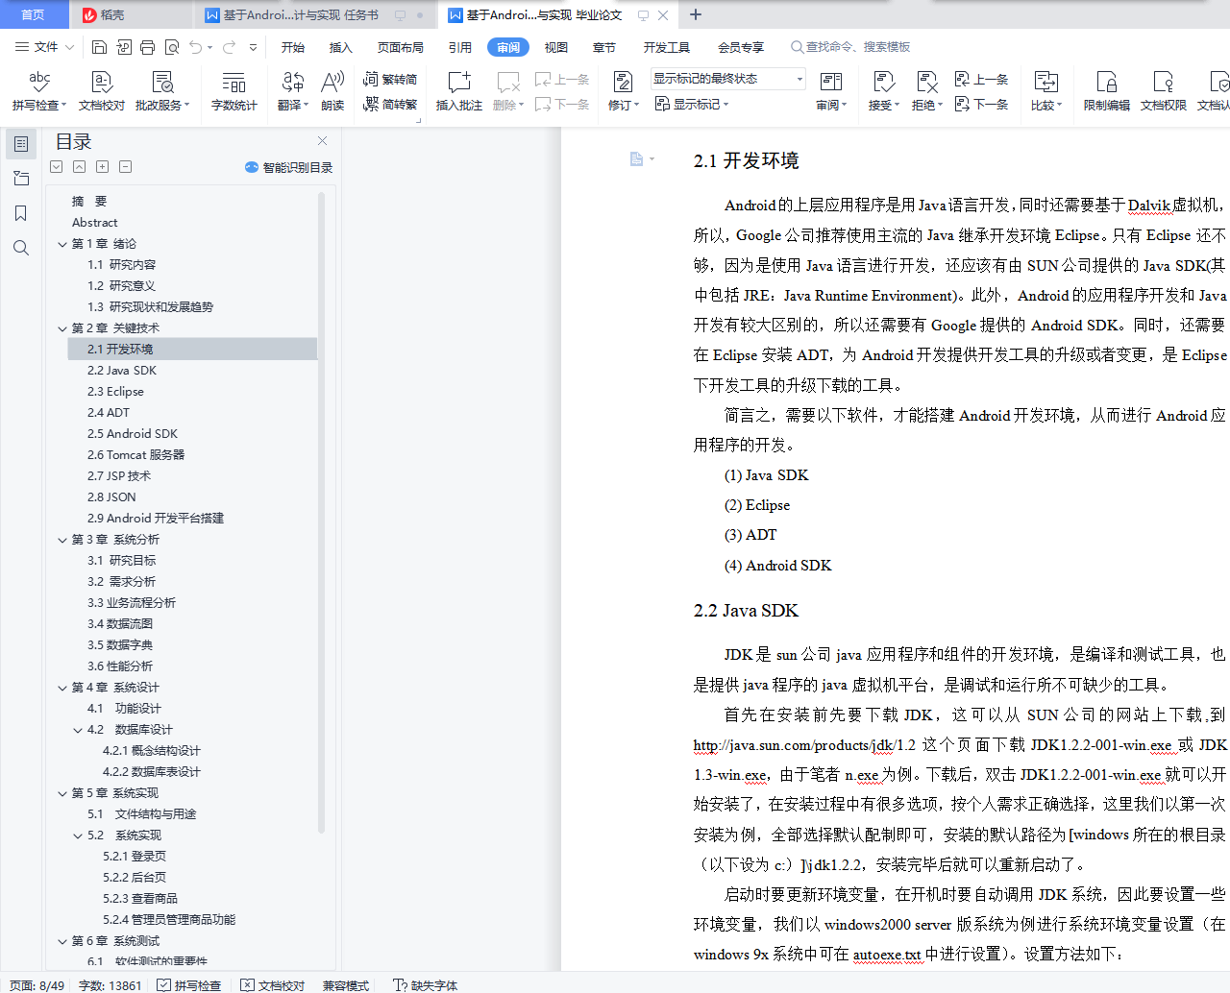The image size is (1230, 993).
Task: Open 文档权限 document permissions
Action: [1164, 91]
